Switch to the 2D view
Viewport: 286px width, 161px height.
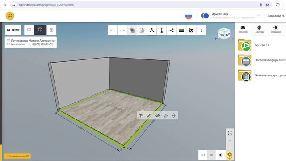click(x=202, y=155)
